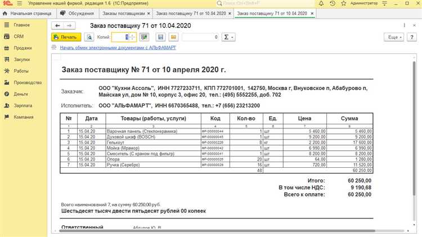The image size is (422, 237).
Task: Open help with the ? button
Action: click(412, 37)
